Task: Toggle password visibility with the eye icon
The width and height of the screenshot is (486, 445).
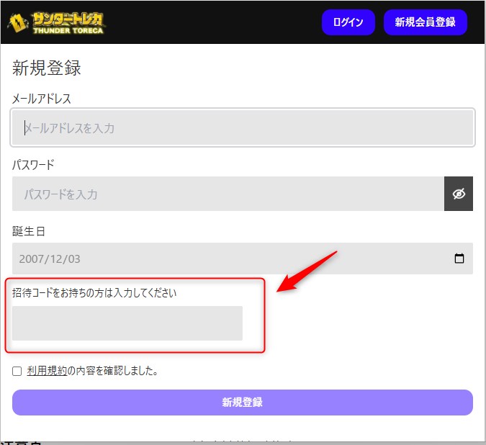Action: pos(459,194)
